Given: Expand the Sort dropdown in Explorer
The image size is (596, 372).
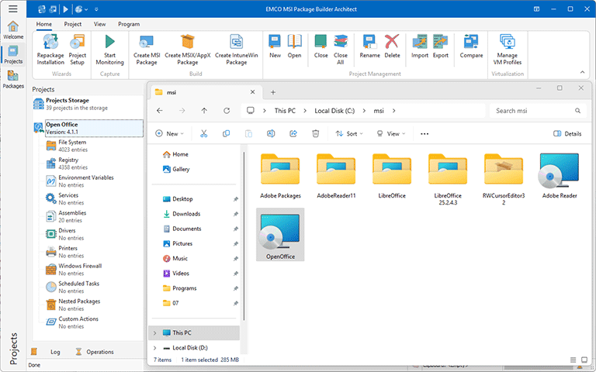Looking at the screenshot, I should click(346, 133).
